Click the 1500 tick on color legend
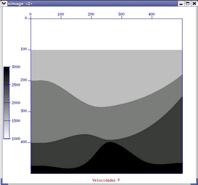The image size is (198, 185). 16,121
